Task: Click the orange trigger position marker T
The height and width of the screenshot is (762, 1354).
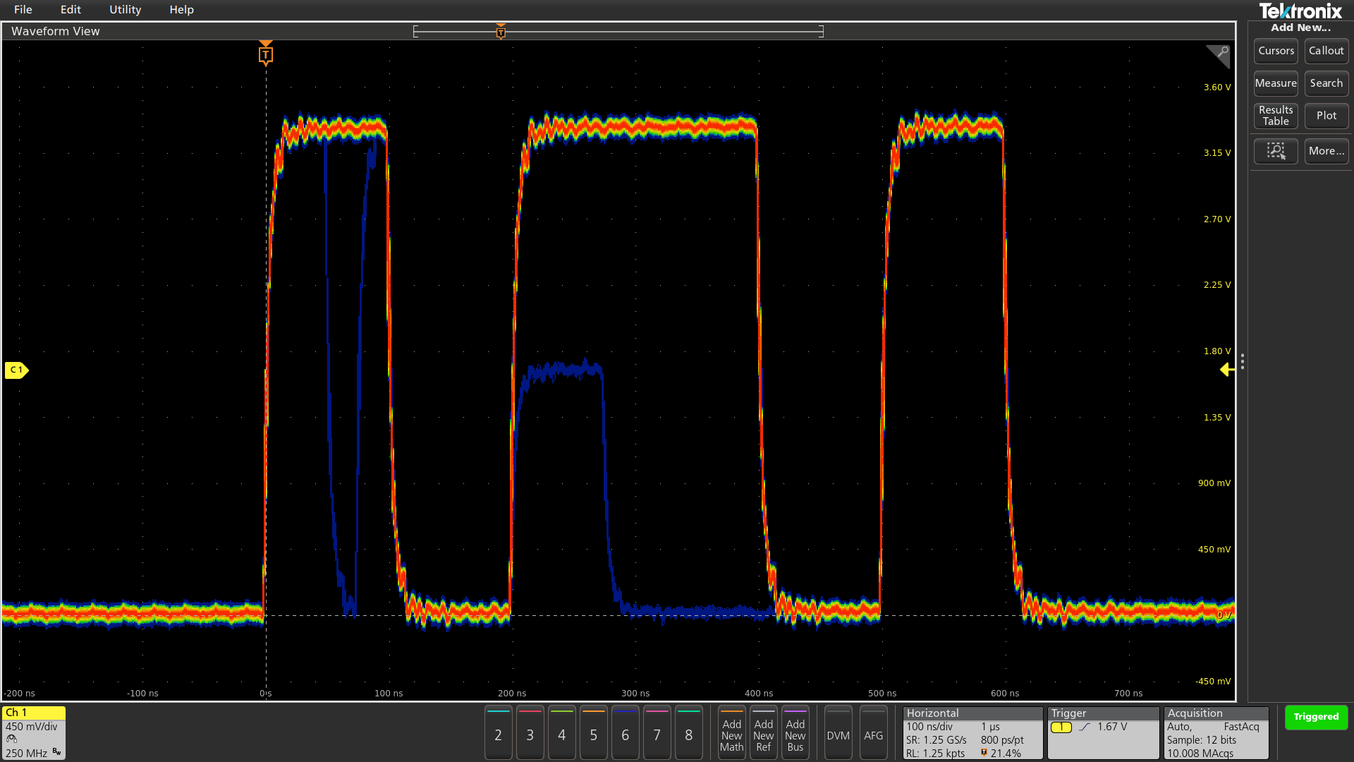Action: pos(266,54)
